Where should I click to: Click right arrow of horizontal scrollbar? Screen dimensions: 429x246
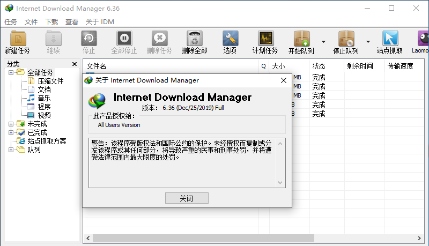[419, 238]
